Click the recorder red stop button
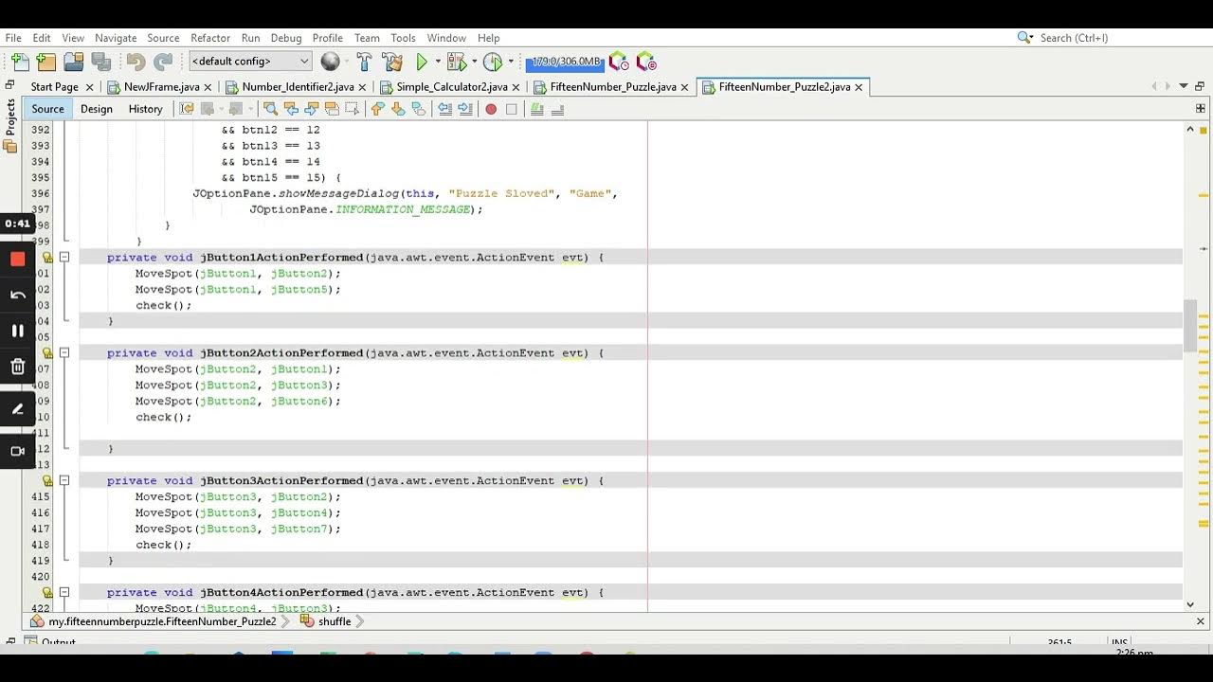This screenshot has width=1213, height=682. (x=17, y=259)
